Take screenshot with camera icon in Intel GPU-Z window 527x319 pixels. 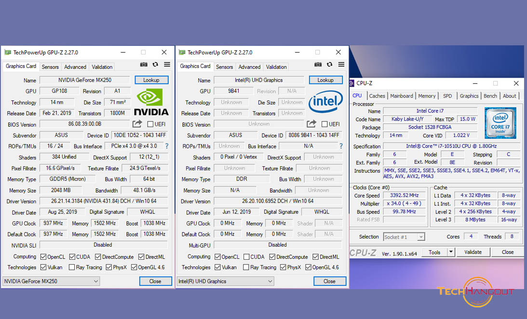pyautogui.click(x=318, y=65)
